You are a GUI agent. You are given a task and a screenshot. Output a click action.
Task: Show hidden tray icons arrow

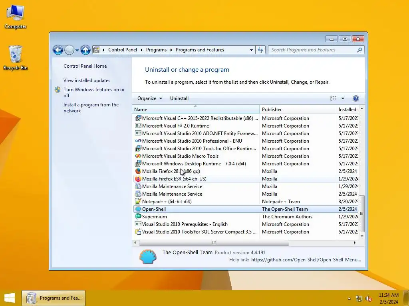click(349, 298)
